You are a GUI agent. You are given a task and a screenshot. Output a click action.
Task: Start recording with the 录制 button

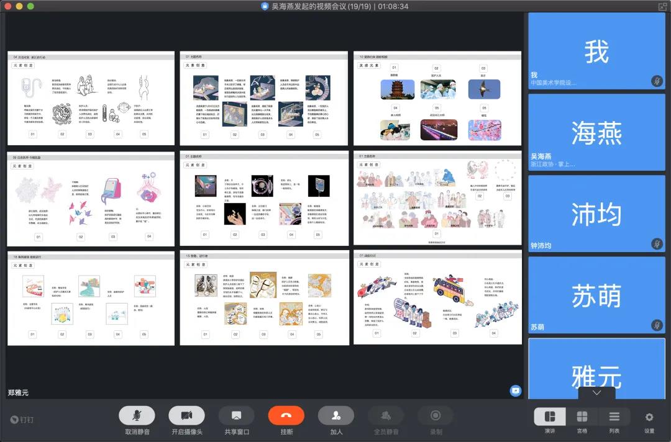[436, 415]
